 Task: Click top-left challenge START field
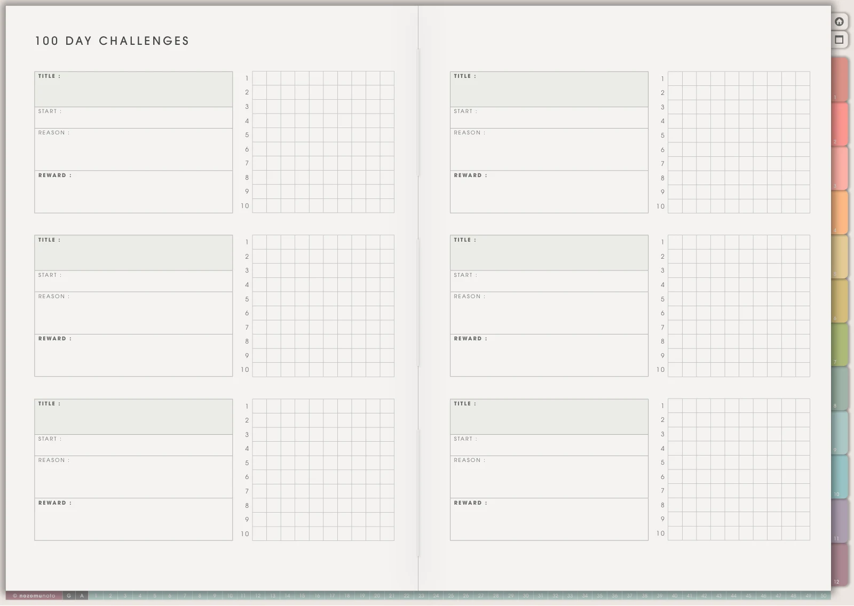[x=133, y=117]
